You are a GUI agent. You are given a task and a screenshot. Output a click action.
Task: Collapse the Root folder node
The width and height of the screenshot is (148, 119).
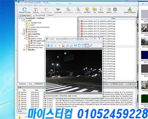click(22, 21)
